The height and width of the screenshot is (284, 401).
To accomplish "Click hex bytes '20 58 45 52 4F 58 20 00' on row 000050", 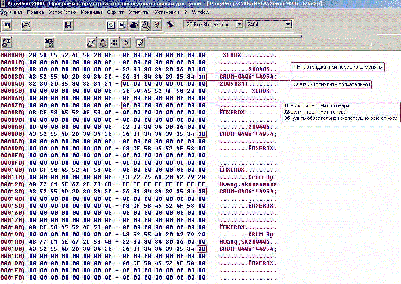I will coord(164,91).
